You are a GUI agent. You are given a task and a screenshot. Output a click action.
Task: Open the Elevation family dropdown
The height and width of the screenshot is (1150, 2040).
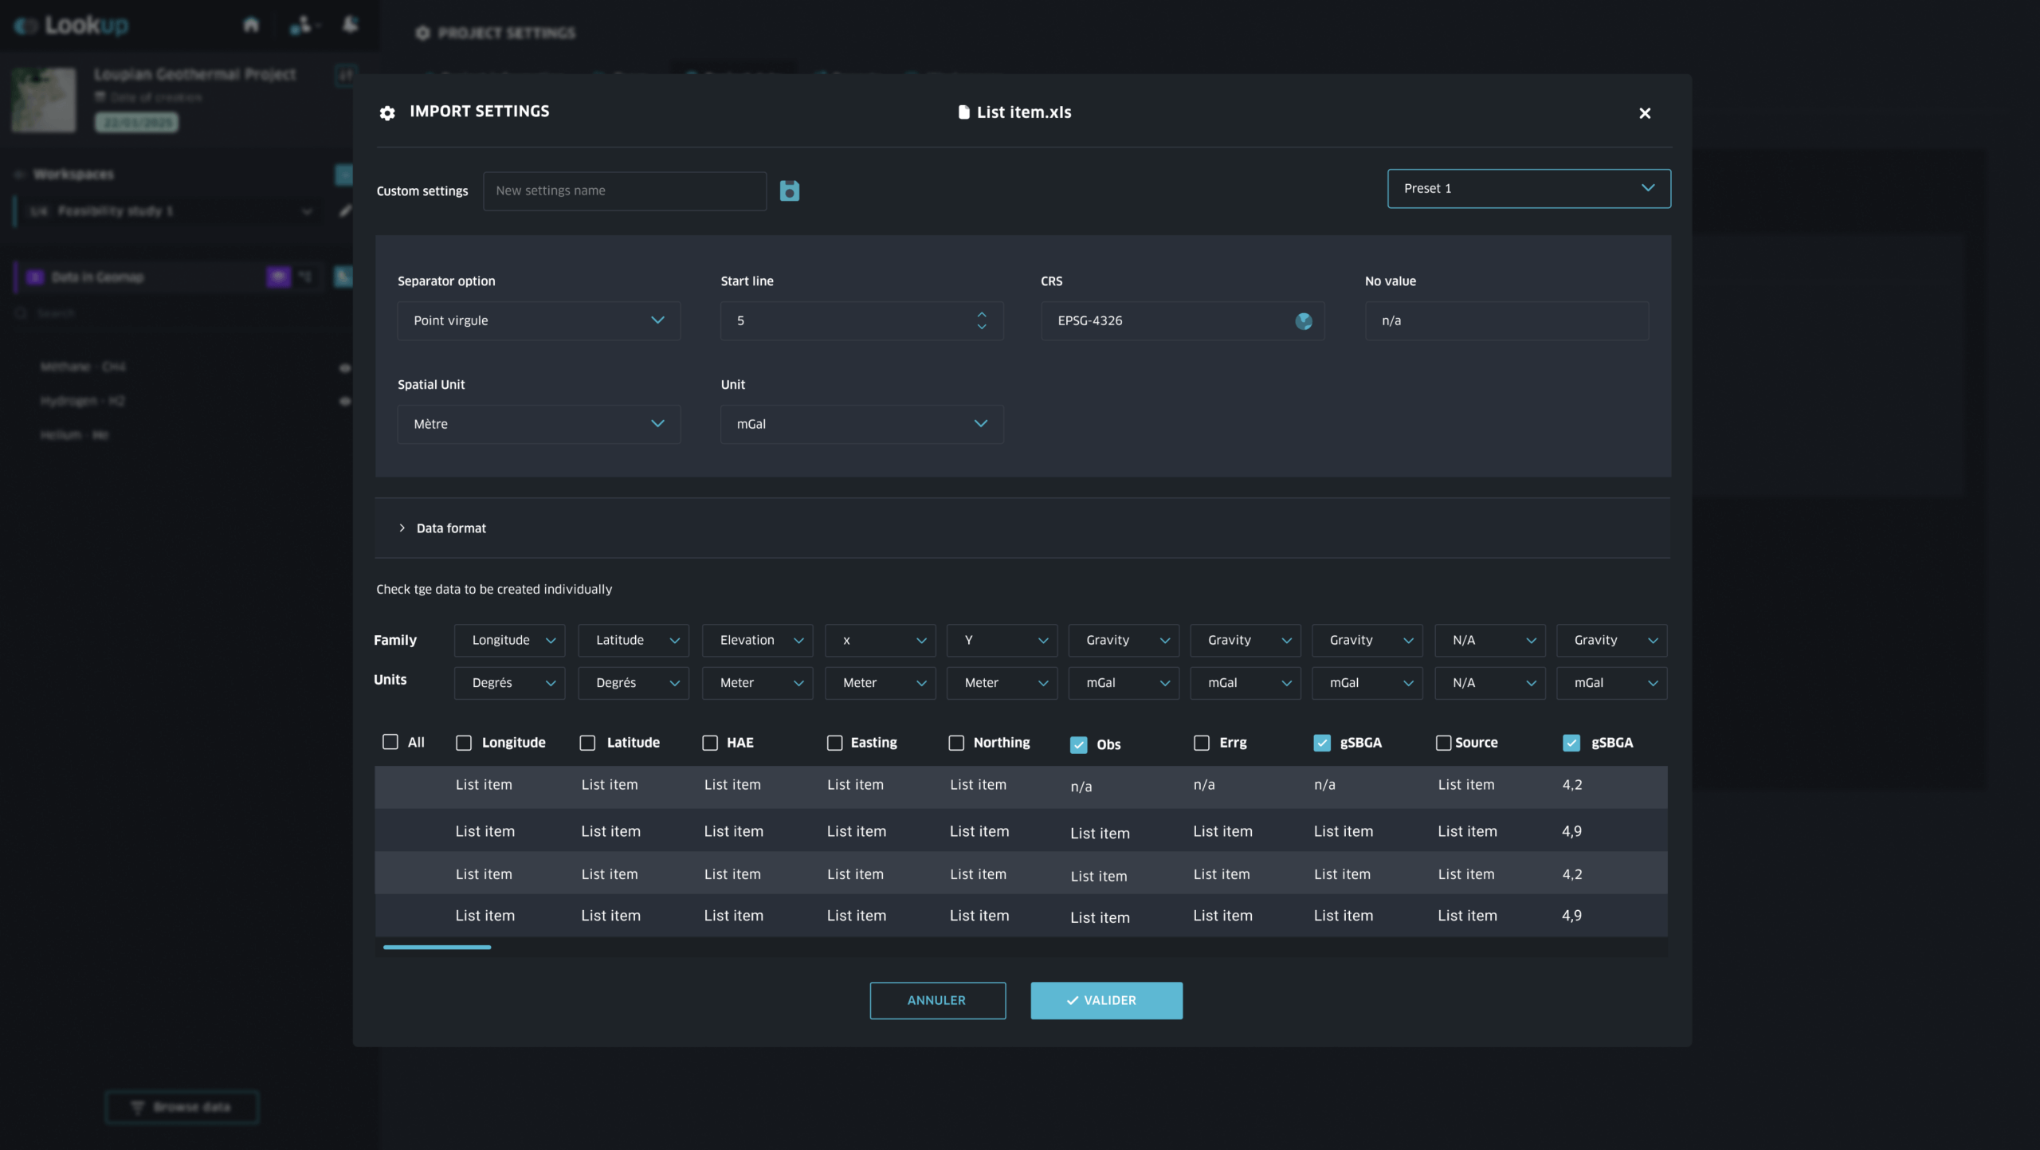pyautogui.click(x=757, y=640)
